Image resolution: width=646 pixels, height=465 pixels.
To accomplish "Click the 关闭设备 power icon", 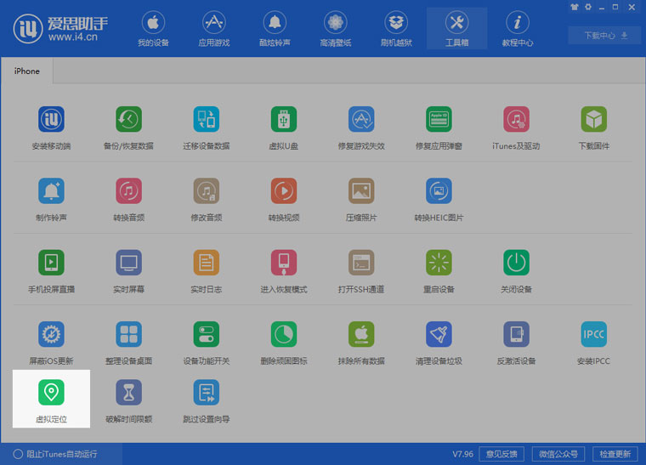I will point(516,263).
